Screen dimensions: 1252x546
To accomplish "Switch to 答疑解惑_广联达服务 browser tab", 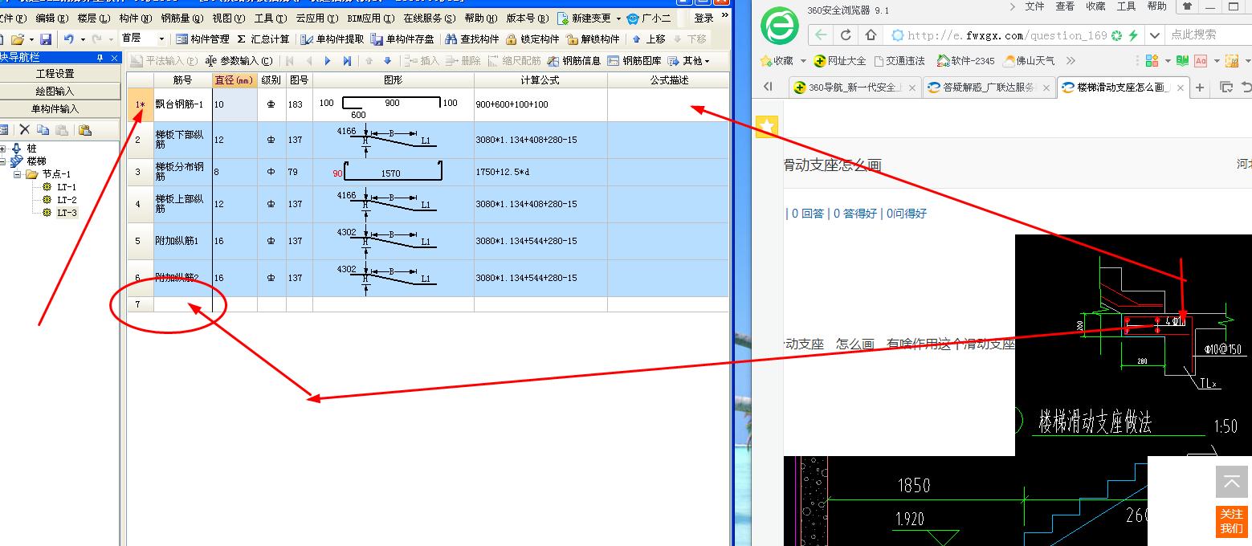I will [988, 88].
